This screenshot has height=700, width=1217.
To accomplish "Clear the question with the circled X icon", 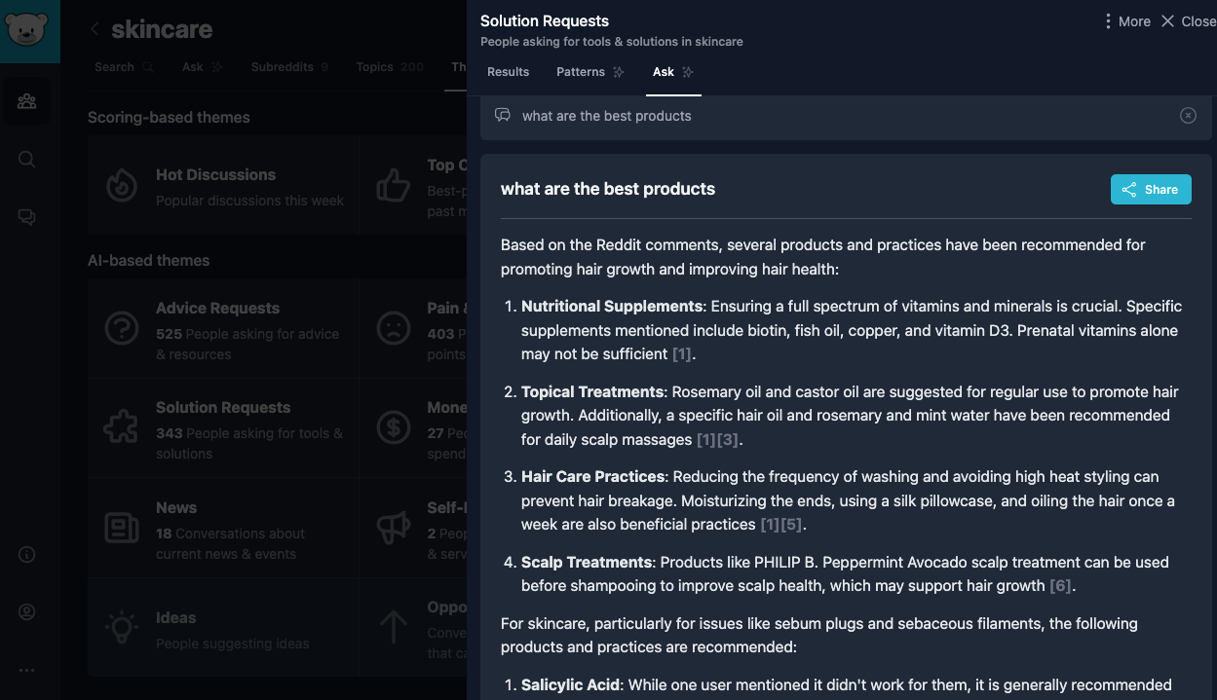I will click(1188, 116).
